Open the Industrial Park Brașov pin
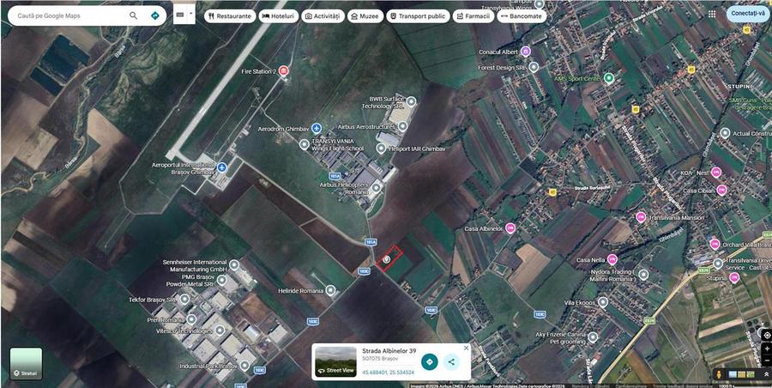The width and height of the screenshot is (772, 388). coord(244,366)
